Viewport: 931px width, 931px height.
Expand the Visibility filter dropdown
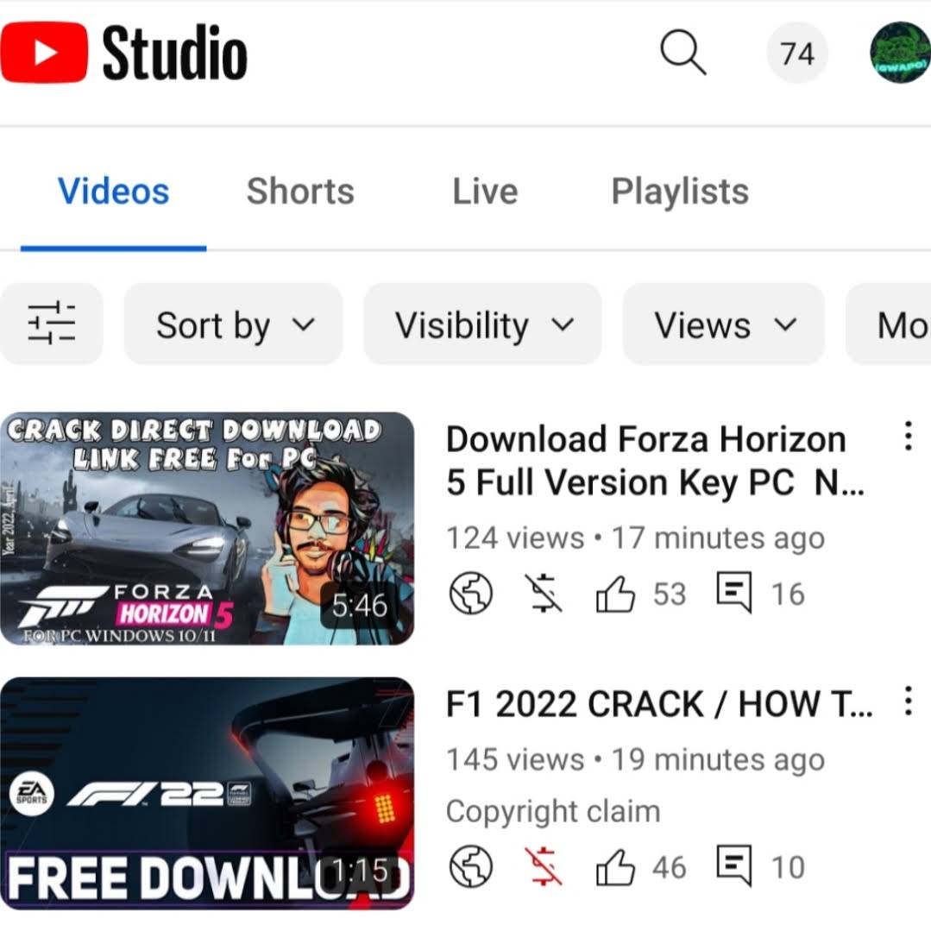482,324
